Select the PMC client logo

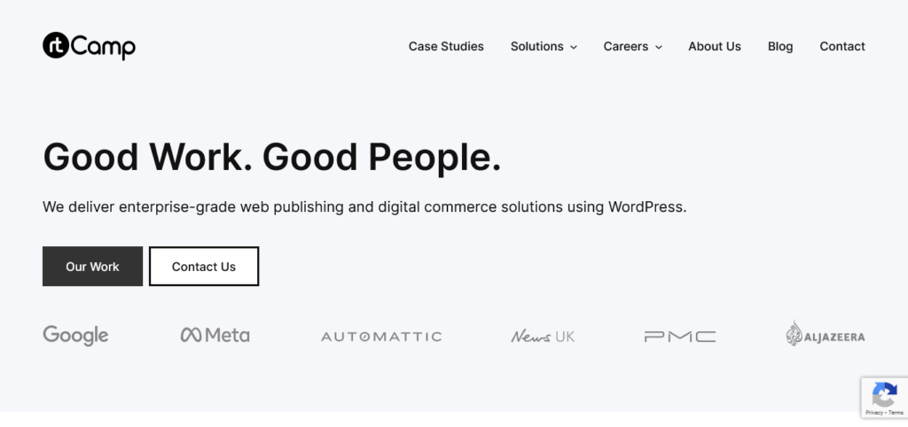click(680, 337)
